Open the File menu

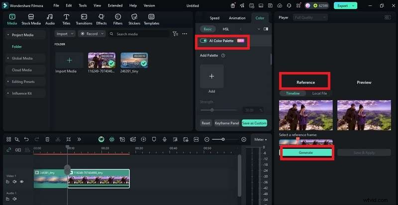[x=56, y=5]
